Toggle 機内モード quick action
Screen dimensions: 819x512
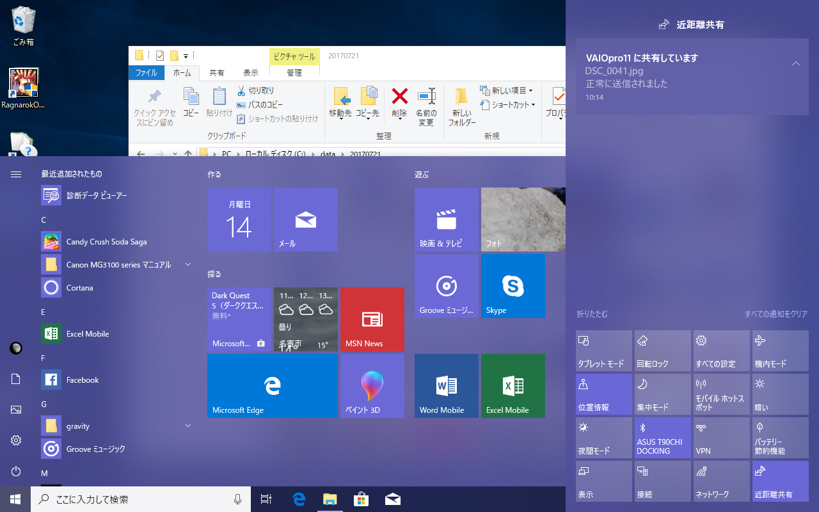[x=781, y=351]
